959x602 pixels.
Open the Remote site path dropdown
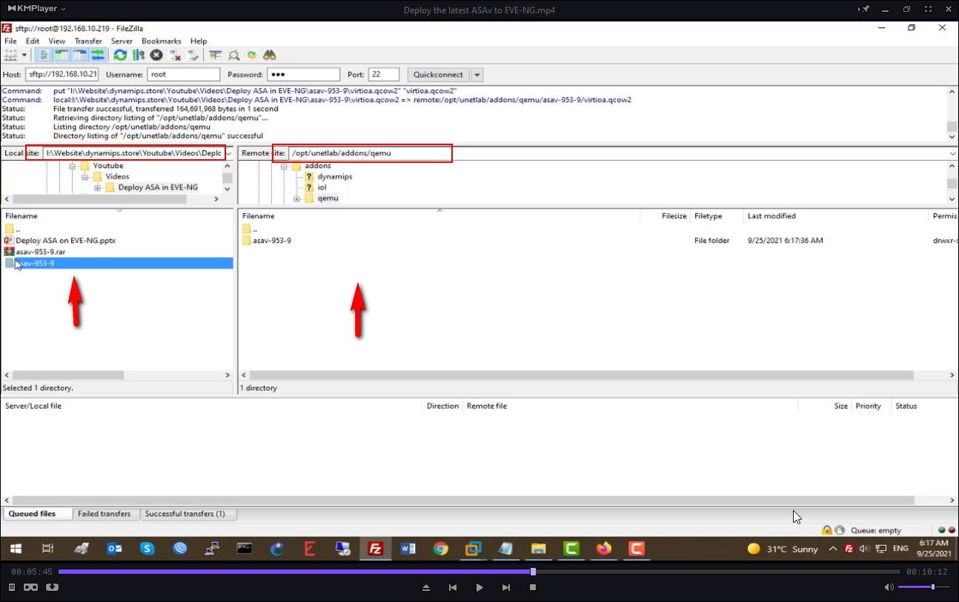pyautogui.click(x=952, y=153)
